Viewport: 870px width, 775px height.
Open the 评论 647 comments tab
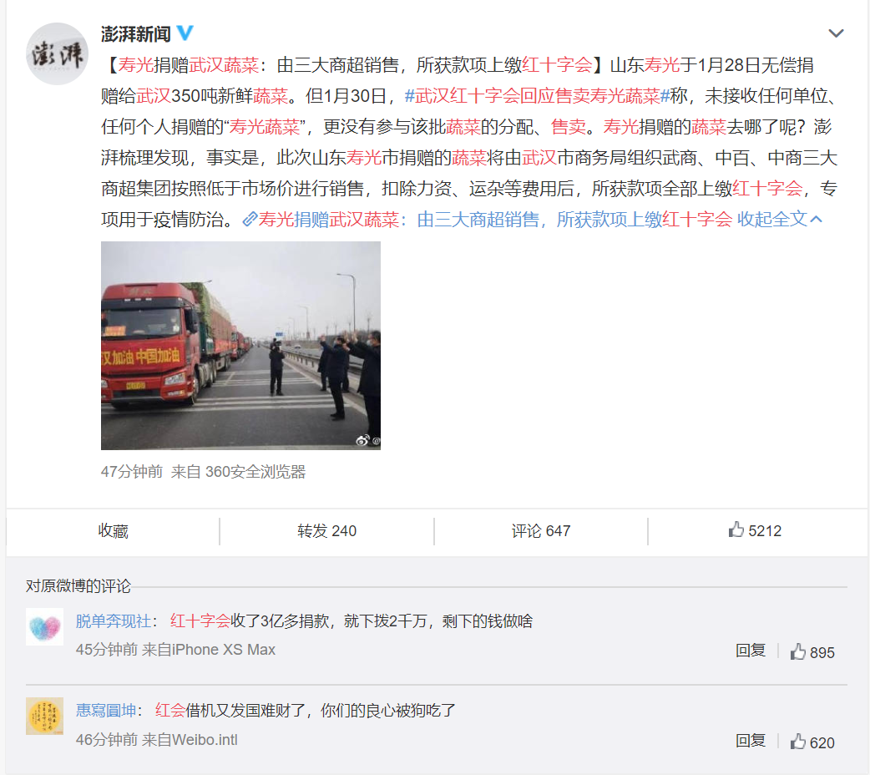(541, 531)
